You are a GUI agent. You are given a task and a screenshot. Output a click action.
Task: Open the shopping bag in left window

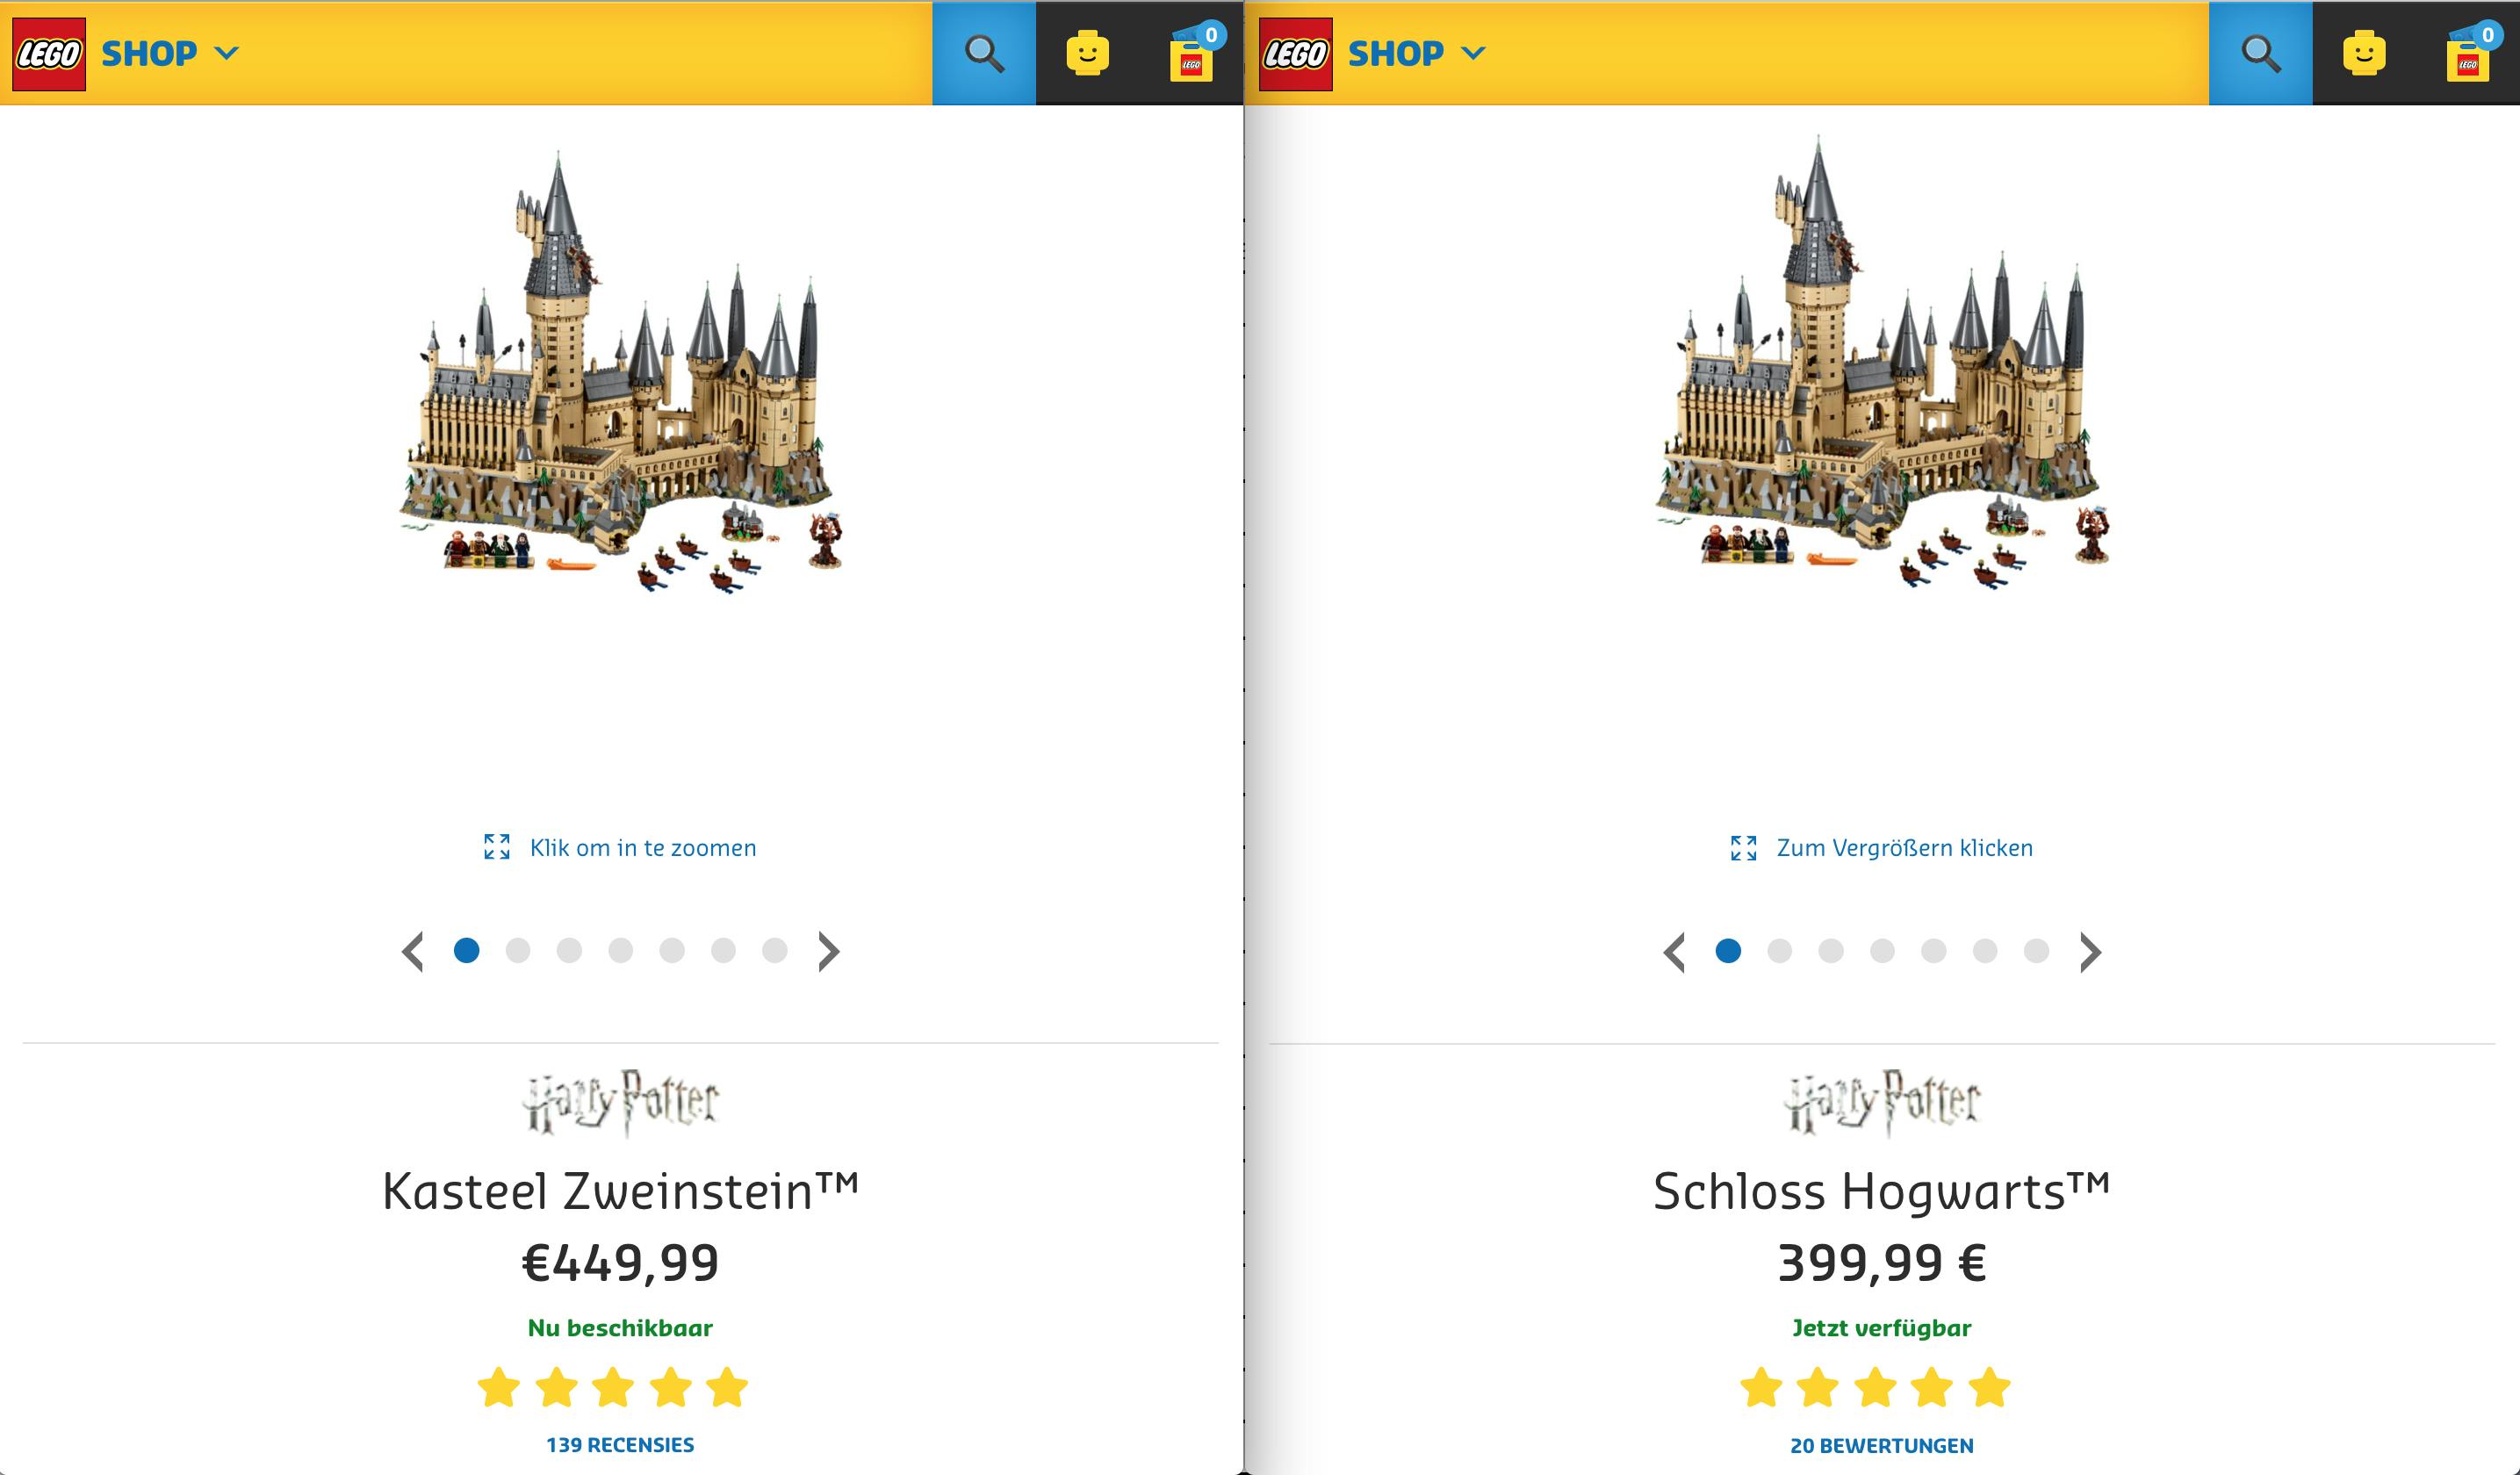click(x=1191, y=53)
